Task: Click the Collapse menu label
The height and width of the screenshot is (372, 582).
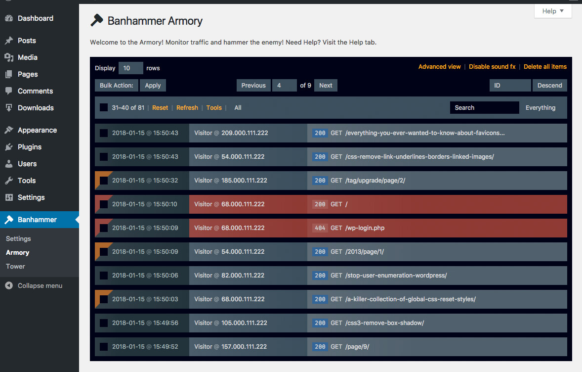Action: [x=40, y=286]
